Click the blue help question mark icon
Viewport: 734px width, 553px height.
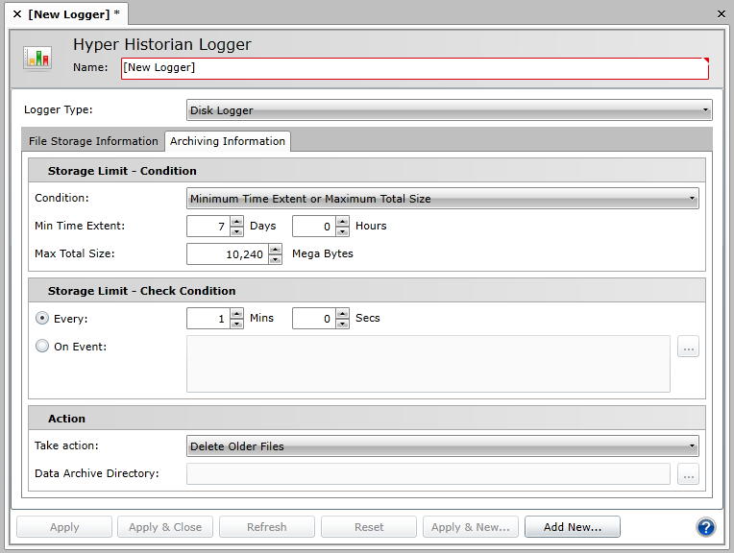tap(706, 527)
